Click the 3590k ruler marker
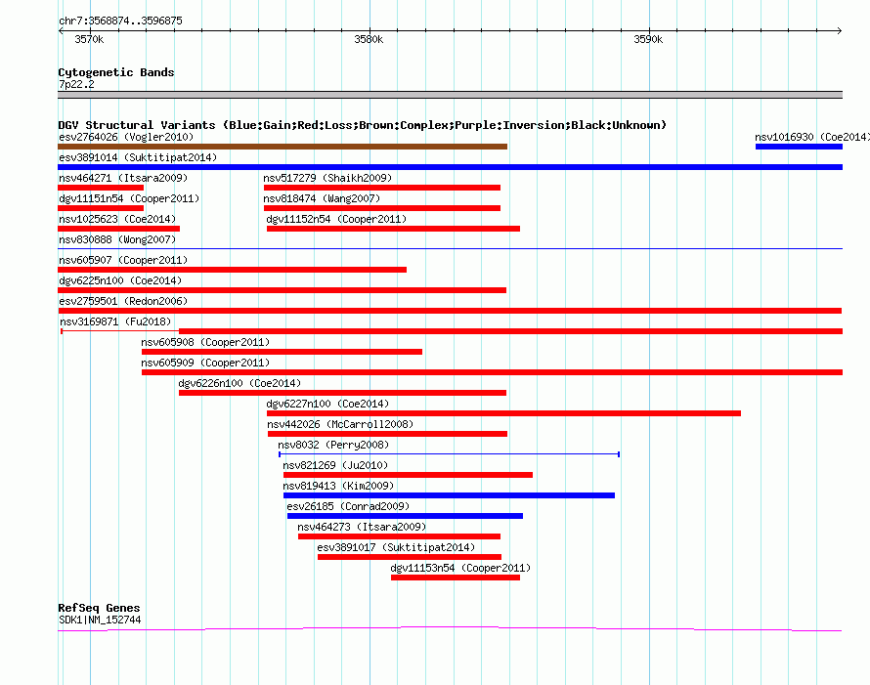 [x=649, y=39]
